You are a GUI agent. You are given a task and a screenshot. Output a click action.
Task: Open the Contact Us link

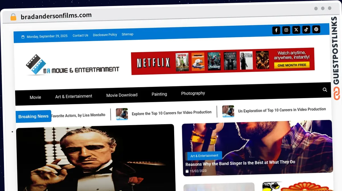click(80, 35)
